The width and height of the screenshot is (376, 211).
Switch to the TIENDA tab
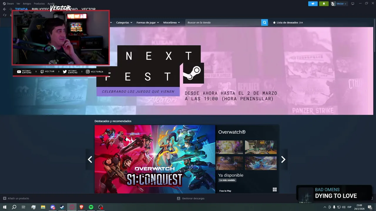pyautogui.click(x=21, y=9)
